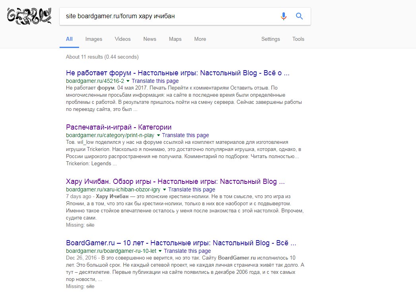Click the Dec 26, 2016 date text

coord(81,258)
